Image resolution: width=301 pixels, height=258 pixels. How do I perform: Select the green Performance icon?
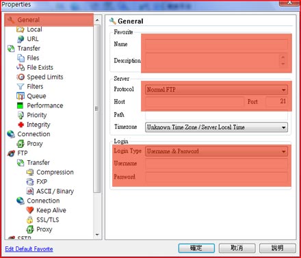(x=21, y=105)
